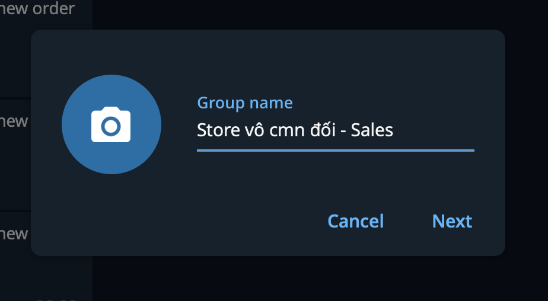
Task: Cancel the new group dialog
Action: pos(355,221)
